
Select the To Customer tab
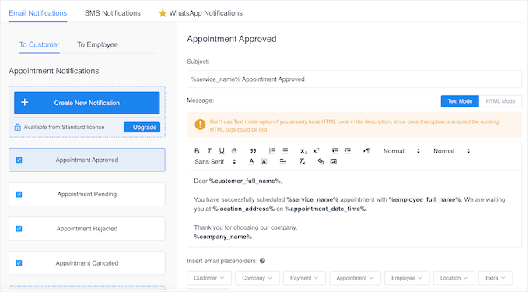click(x=39, y=44)
